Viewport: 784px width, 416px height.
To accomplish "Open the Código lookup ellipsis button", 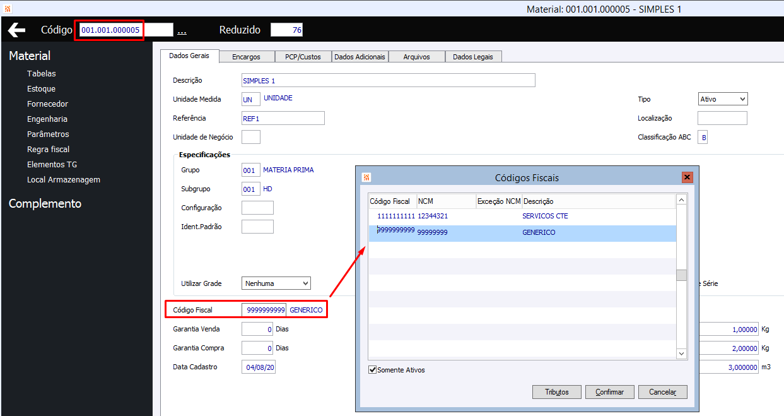I will tap(182, 30).
